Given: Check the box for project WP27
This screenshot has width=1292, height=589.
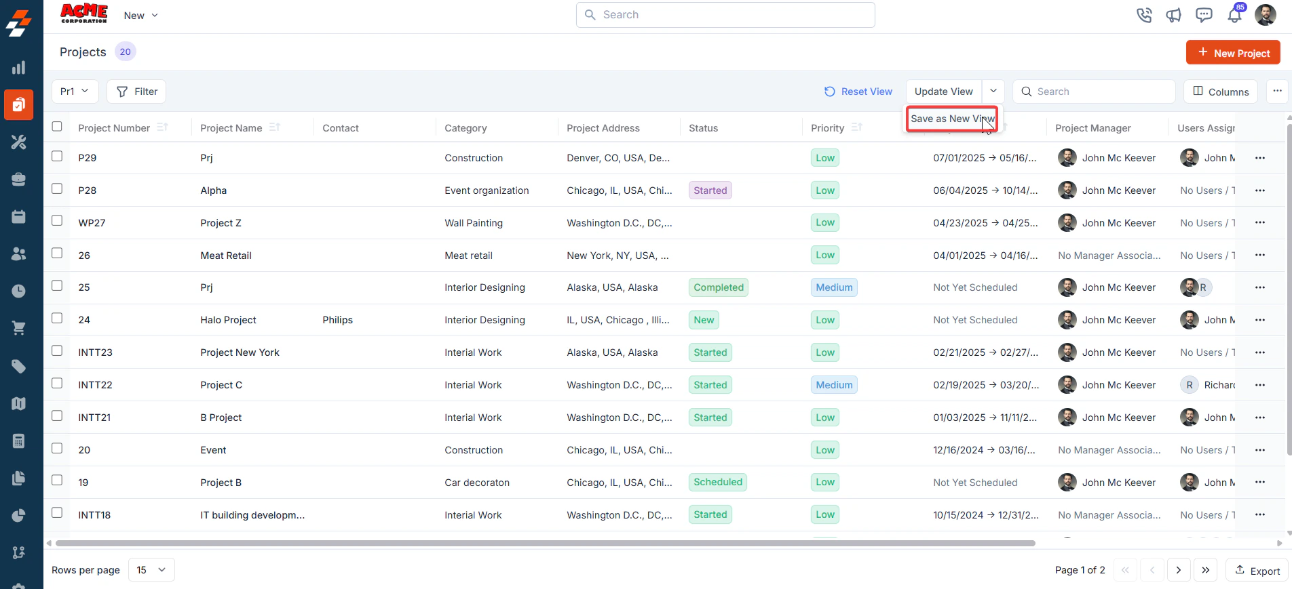Looking at the screenshot, I should 57,220.
